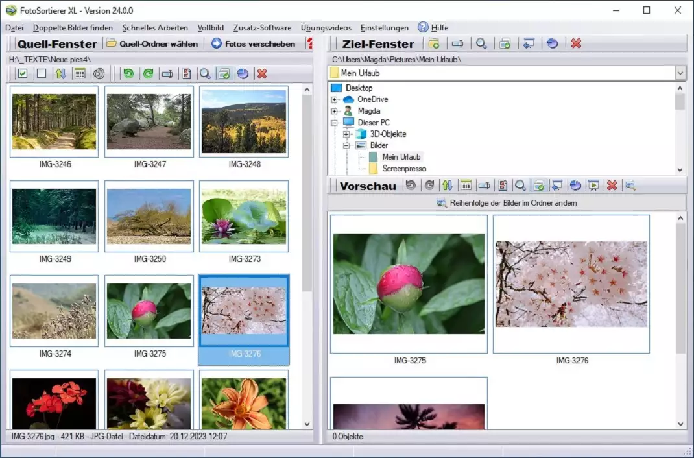This screenshot has height=458, width=694.
Task: Click the select-all checked box in source toolbar
Action: (23, 73)
